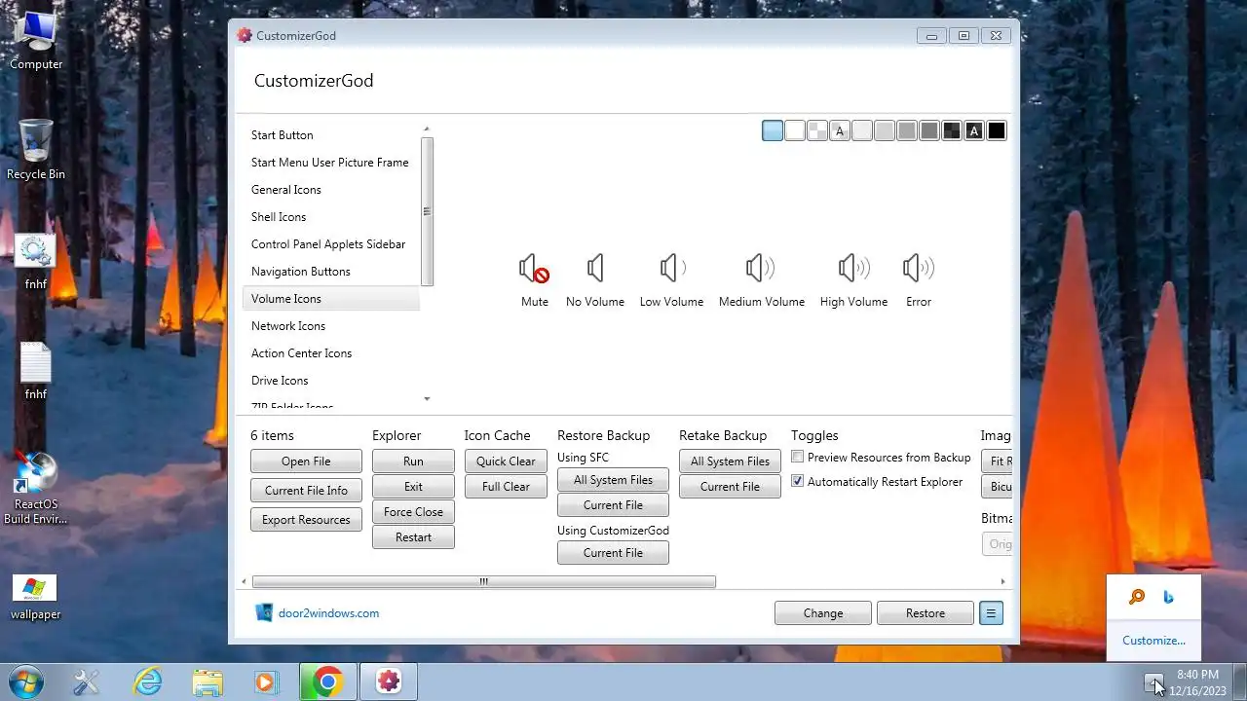1247x701 pixels.
Task: Select the wallpaper desktop icon
Action: 36,597
